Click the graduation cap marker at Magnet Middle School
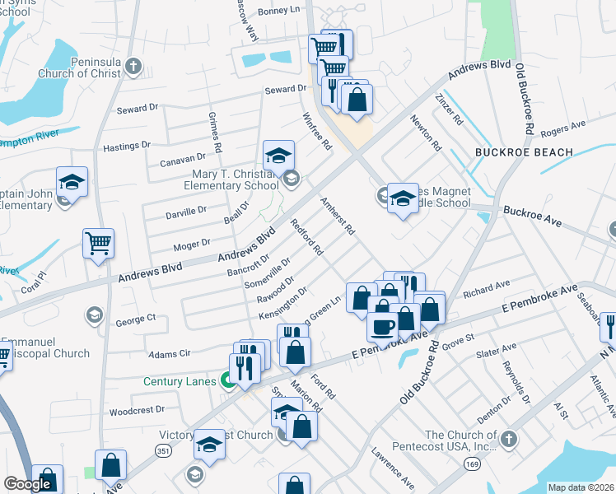 [x=403, y=199]
